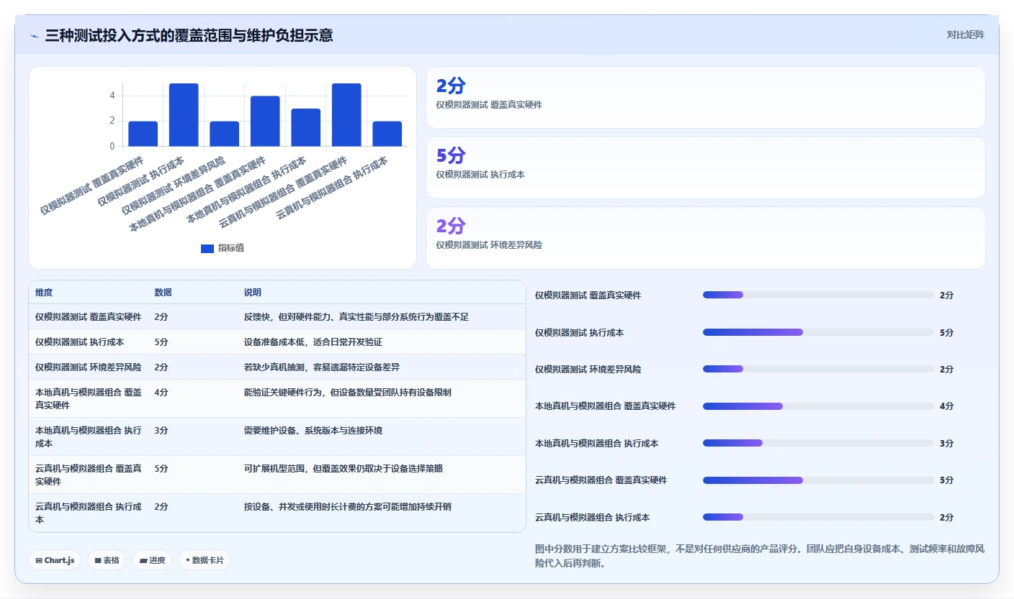
Task: Click the 4分 value beside the progress bar
Action: [947, 406]
